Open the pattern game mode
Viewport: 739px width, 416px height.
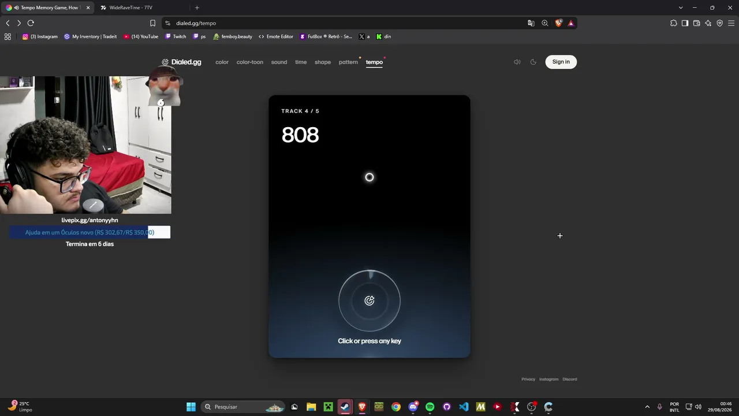click(x=348, y=62)
